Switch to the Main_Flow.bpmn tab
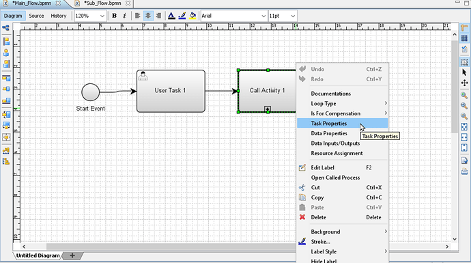 [x=31, y=3]
